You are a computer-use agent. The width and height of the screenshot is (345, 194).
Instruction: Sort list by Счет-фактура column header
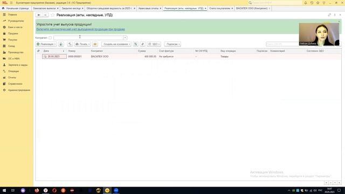(176, 51)
